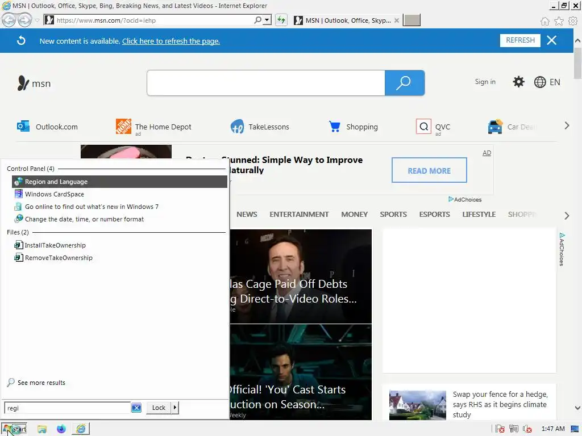Open the EN language globe selector

tap(547, 82)
